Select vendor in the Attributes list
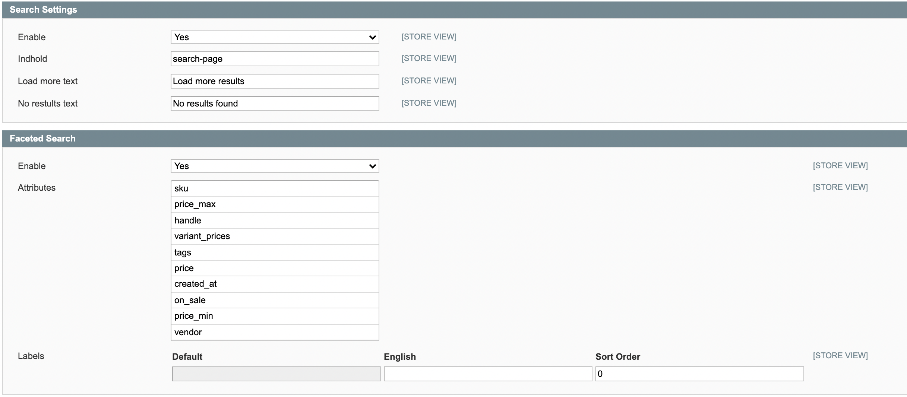 pos(275,332)
